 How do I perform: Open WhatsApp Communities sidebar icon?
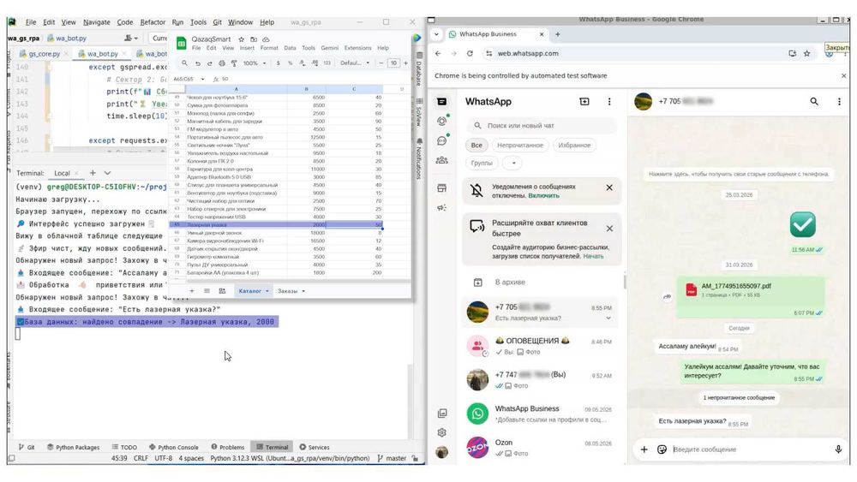click(441, 160)
